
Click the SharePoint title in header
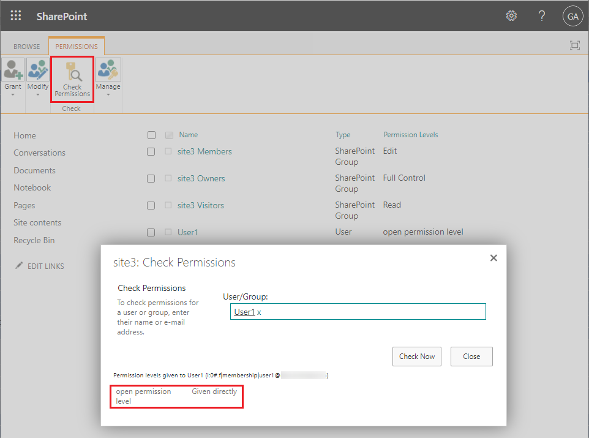62,17
